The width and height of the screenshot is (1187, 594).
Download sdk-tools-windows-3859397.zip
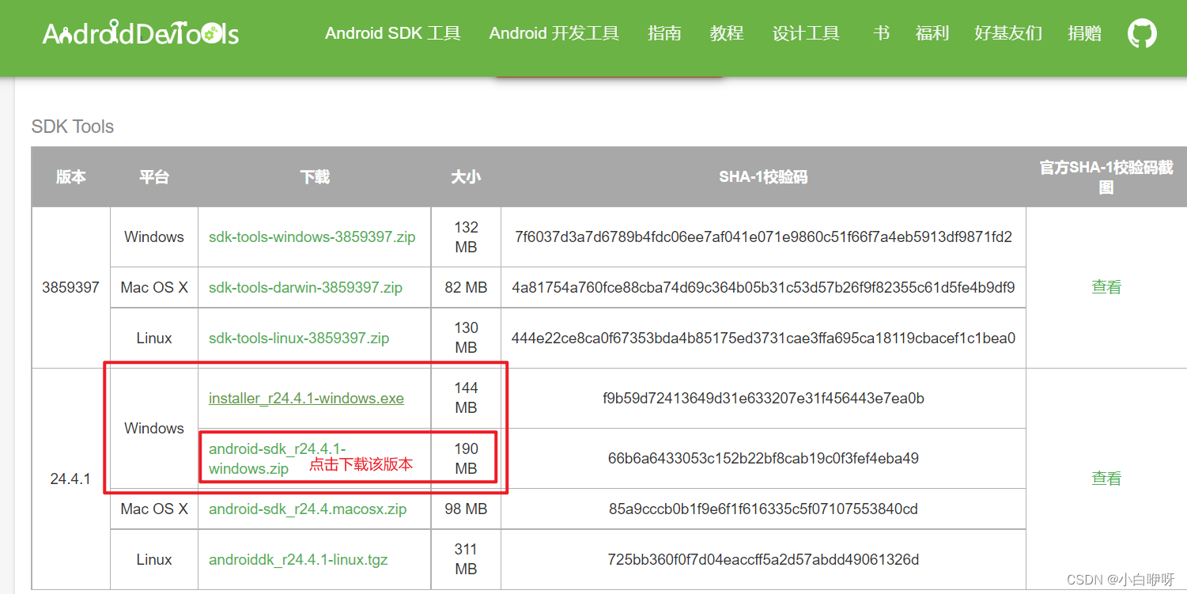point(312,237)
